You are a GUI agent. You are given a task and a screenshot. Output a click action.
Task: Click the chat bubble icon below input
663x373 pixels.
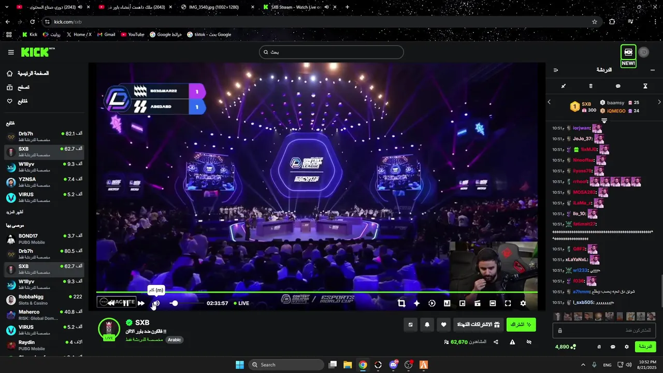coord(613,347)
